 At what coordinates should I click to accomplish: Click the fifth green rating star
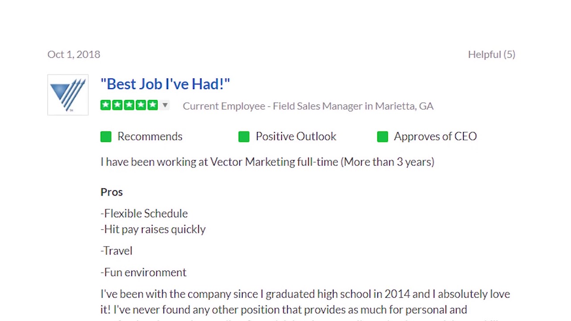click(x=153, y=105)
